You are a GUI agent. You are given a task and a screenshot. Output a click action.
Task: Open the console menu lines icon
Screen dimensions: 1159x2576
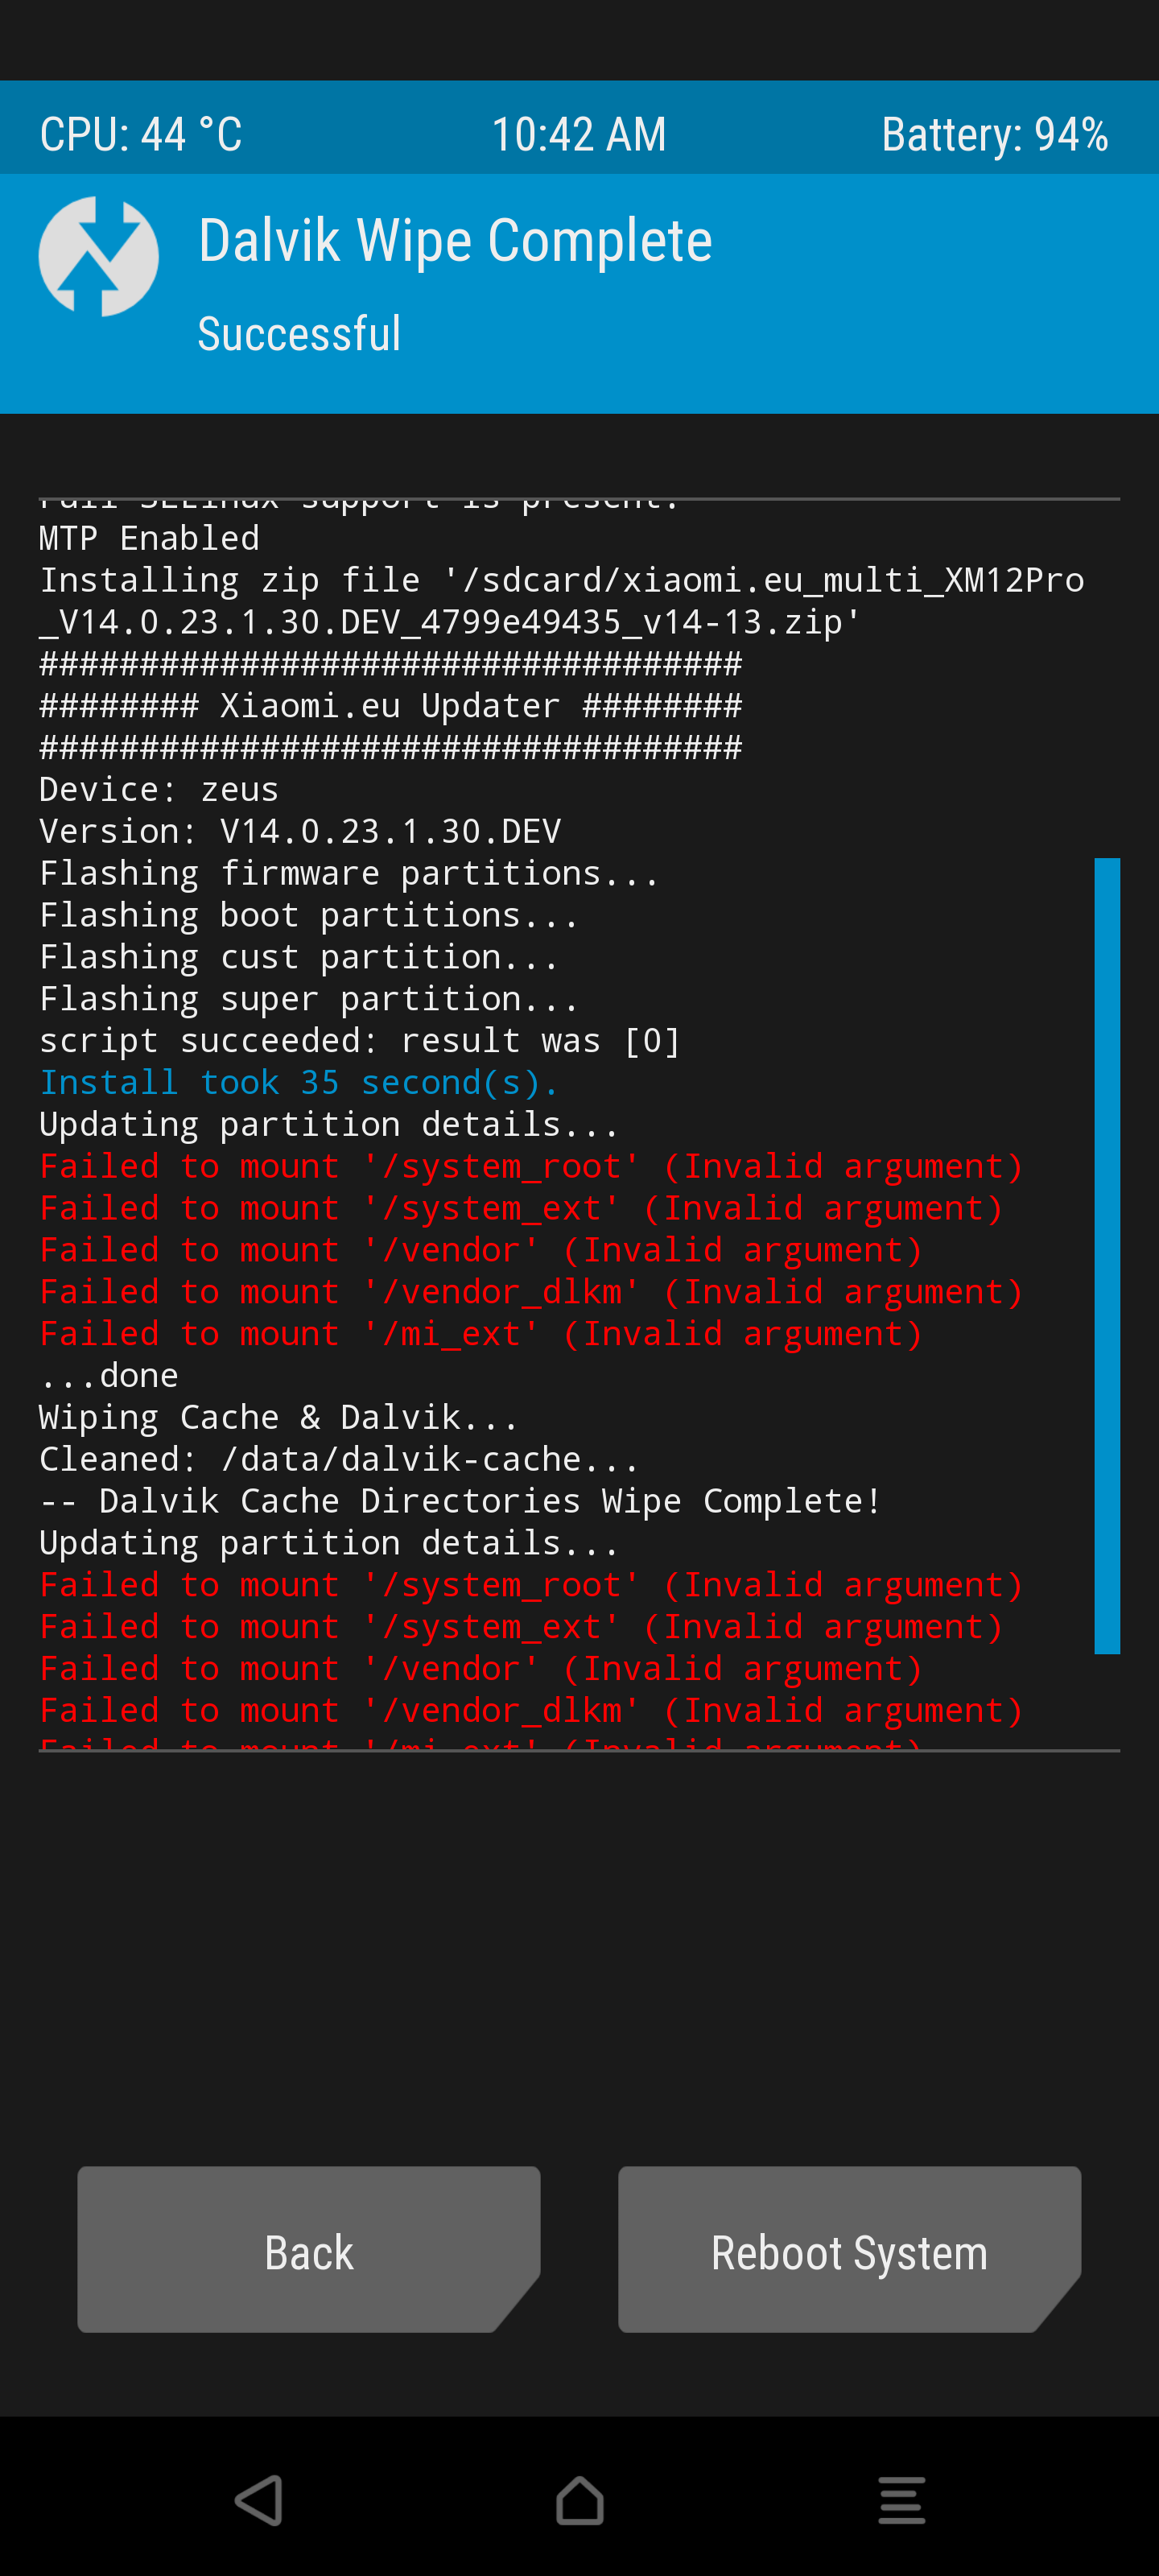point(901,2500)
